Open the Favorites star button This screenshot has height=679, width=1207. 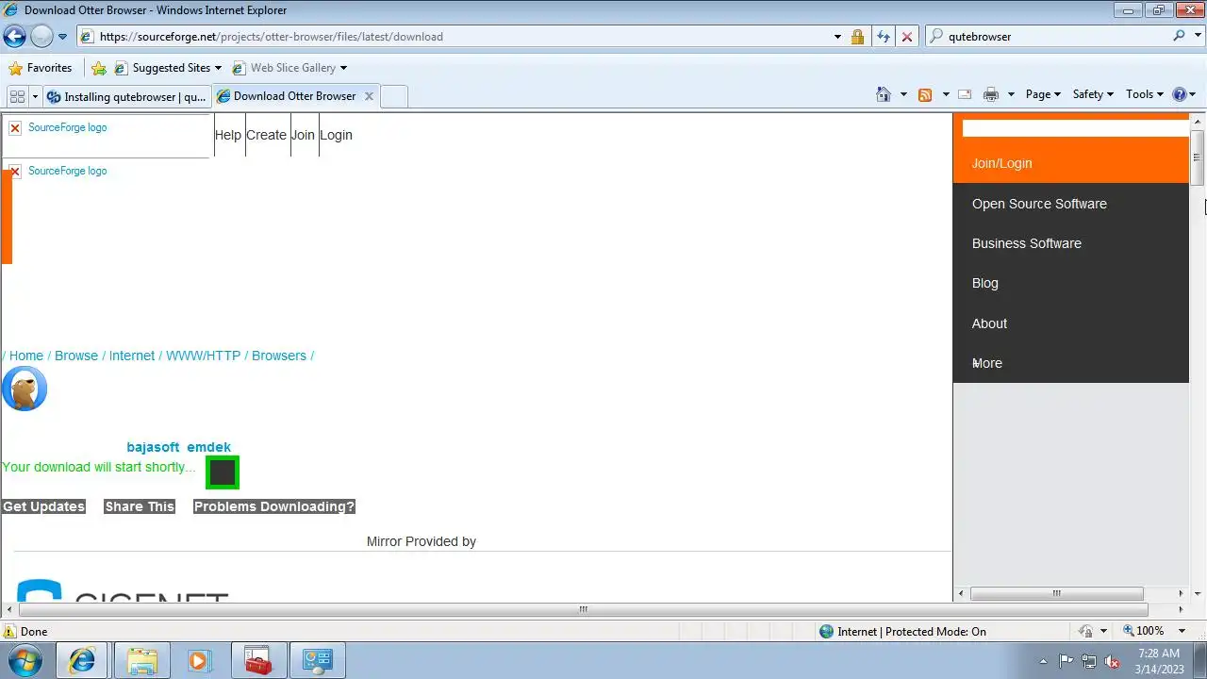(40, 68)
